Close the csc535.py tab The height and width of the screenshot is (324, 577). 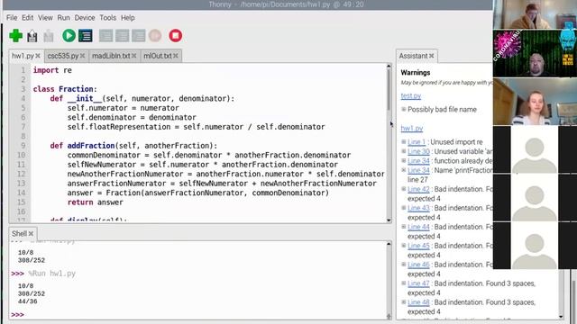pyautogui.click(x=82, y=56)
